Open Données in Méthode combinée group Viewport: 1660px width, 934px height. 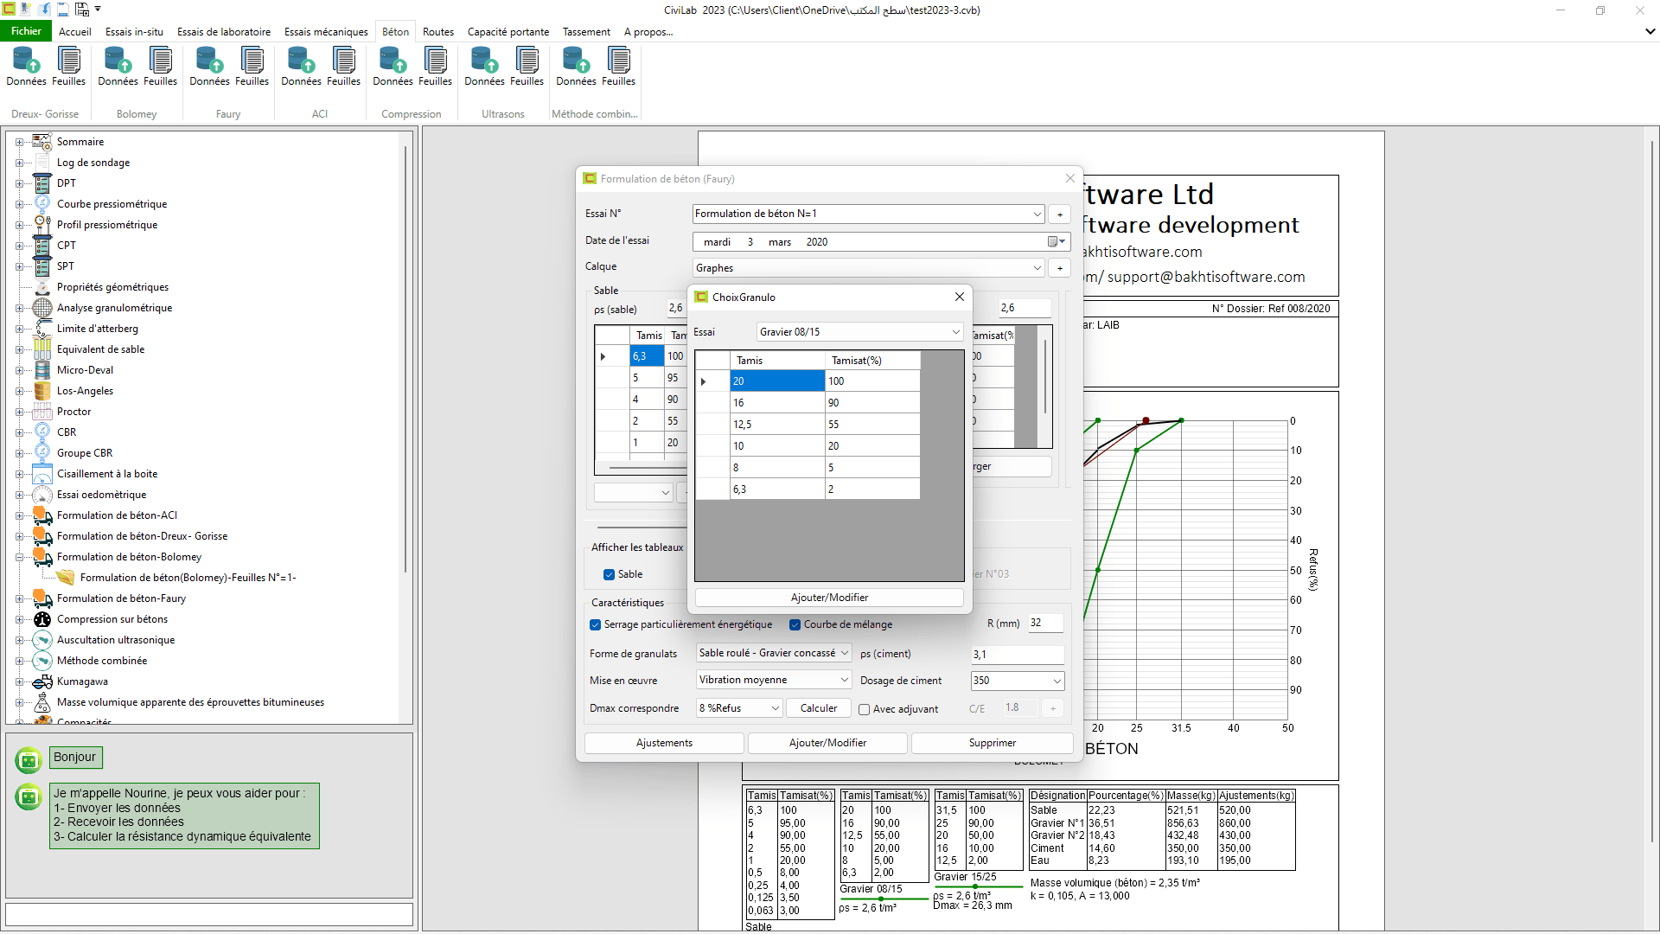[x=576, y=67]
